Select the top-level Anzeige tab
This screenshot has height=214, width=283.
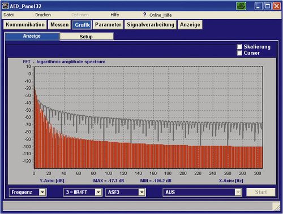190,25
